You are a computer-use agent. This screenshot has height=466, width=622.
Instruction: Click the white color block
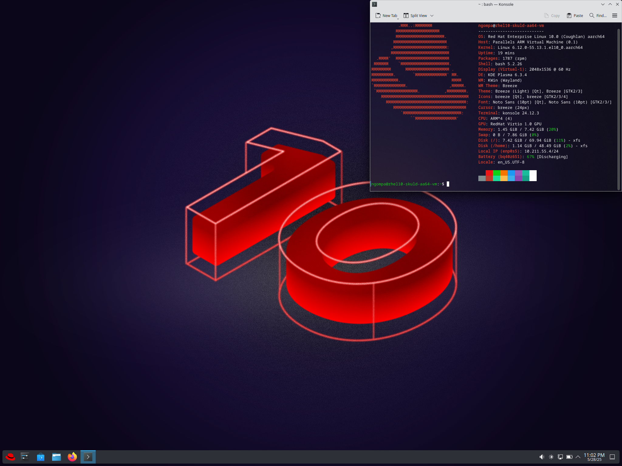(x=533, y=176)
